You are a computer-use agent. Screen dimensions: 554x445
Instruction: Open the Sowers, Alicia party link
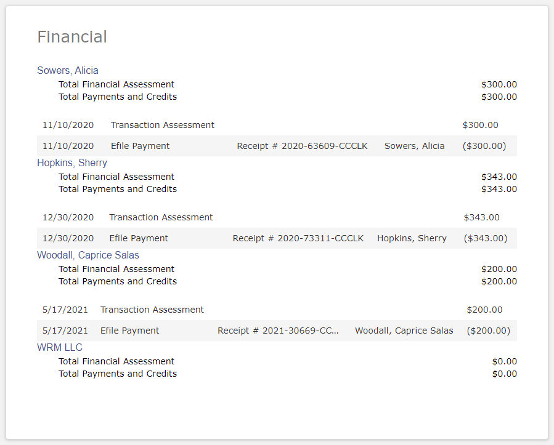pyautogui.click(x=68, y=71)
